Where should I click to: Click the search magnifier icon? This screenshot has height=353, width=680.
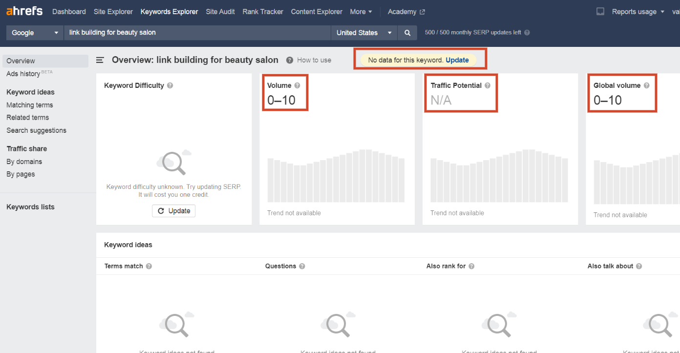pyautogui.click(x=407, y=32)
